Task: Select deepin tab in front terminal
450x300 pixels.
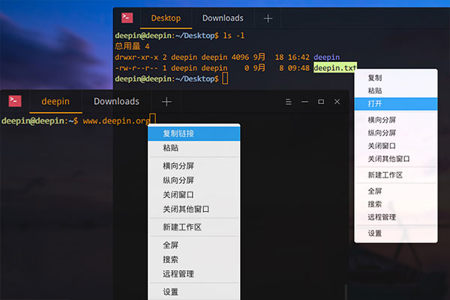Action: click(x=55, y=101)
